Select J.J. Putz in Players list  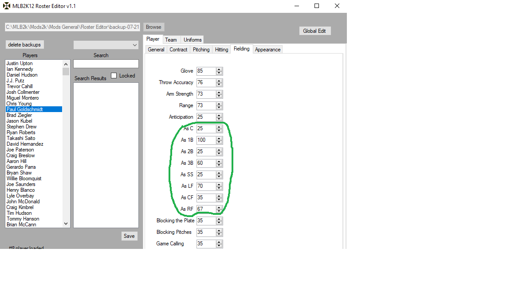(x=34, y=81)
